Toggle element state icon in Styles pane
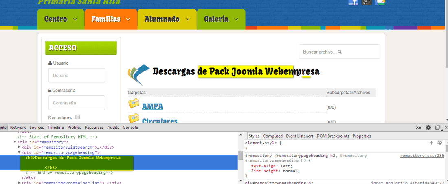Image resolution: width=448 pixels, height=184 pixels. tap(439, 143)
